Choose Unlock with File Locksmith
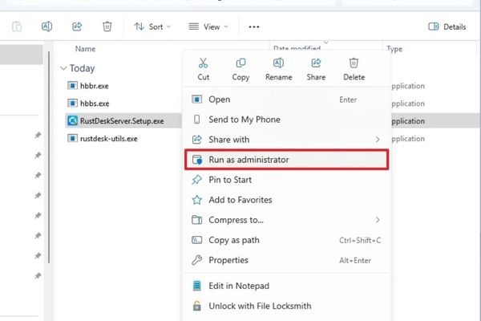481x321 pixels. 286,306
